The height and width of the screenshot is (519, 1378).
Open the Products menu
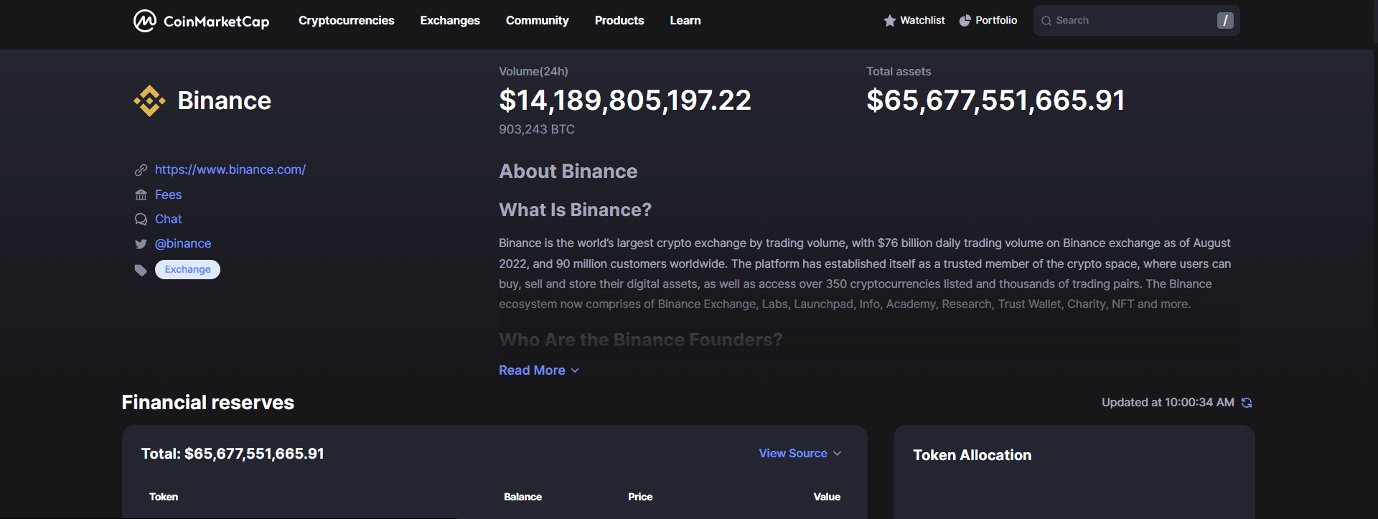pos(619,21)
